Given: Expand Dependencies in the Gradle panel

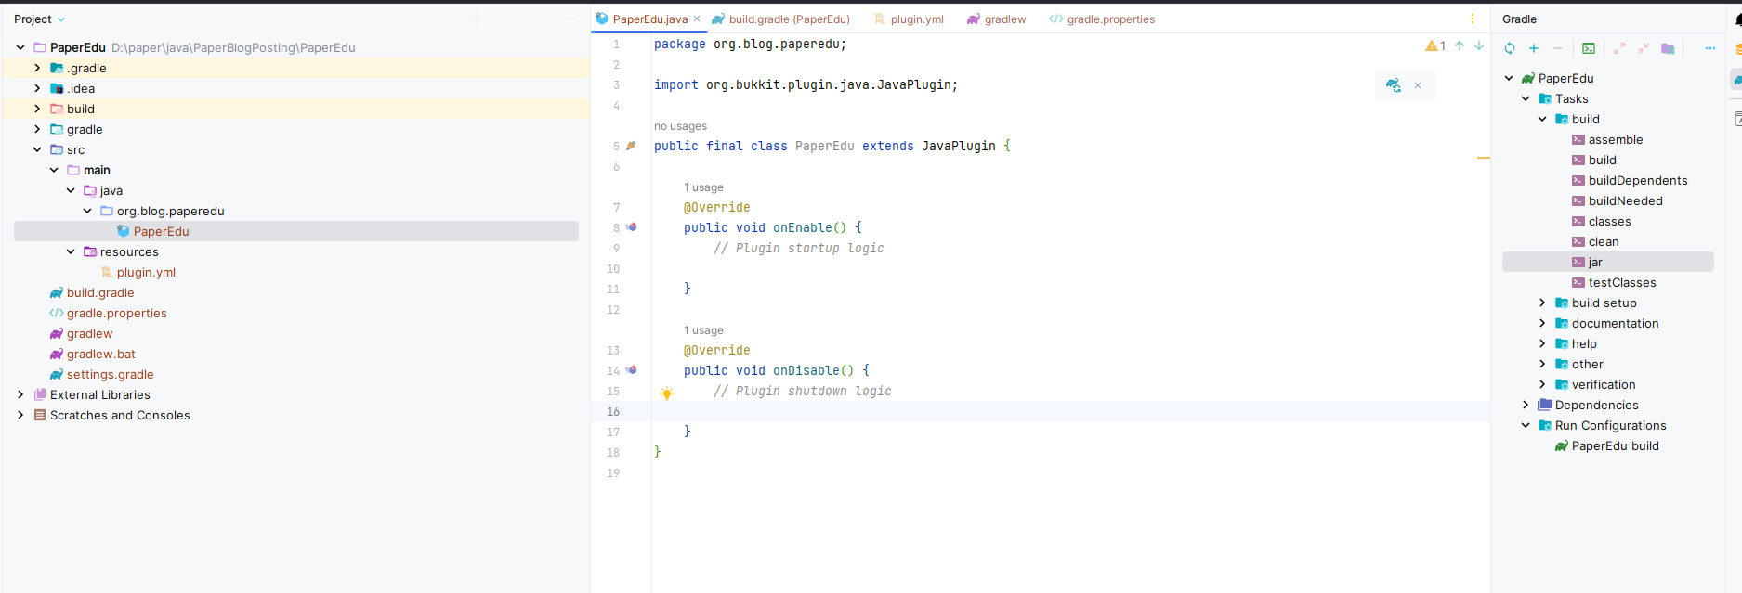Looking at the screenshot, I should pyautogui.click(x=1526, y=405).
